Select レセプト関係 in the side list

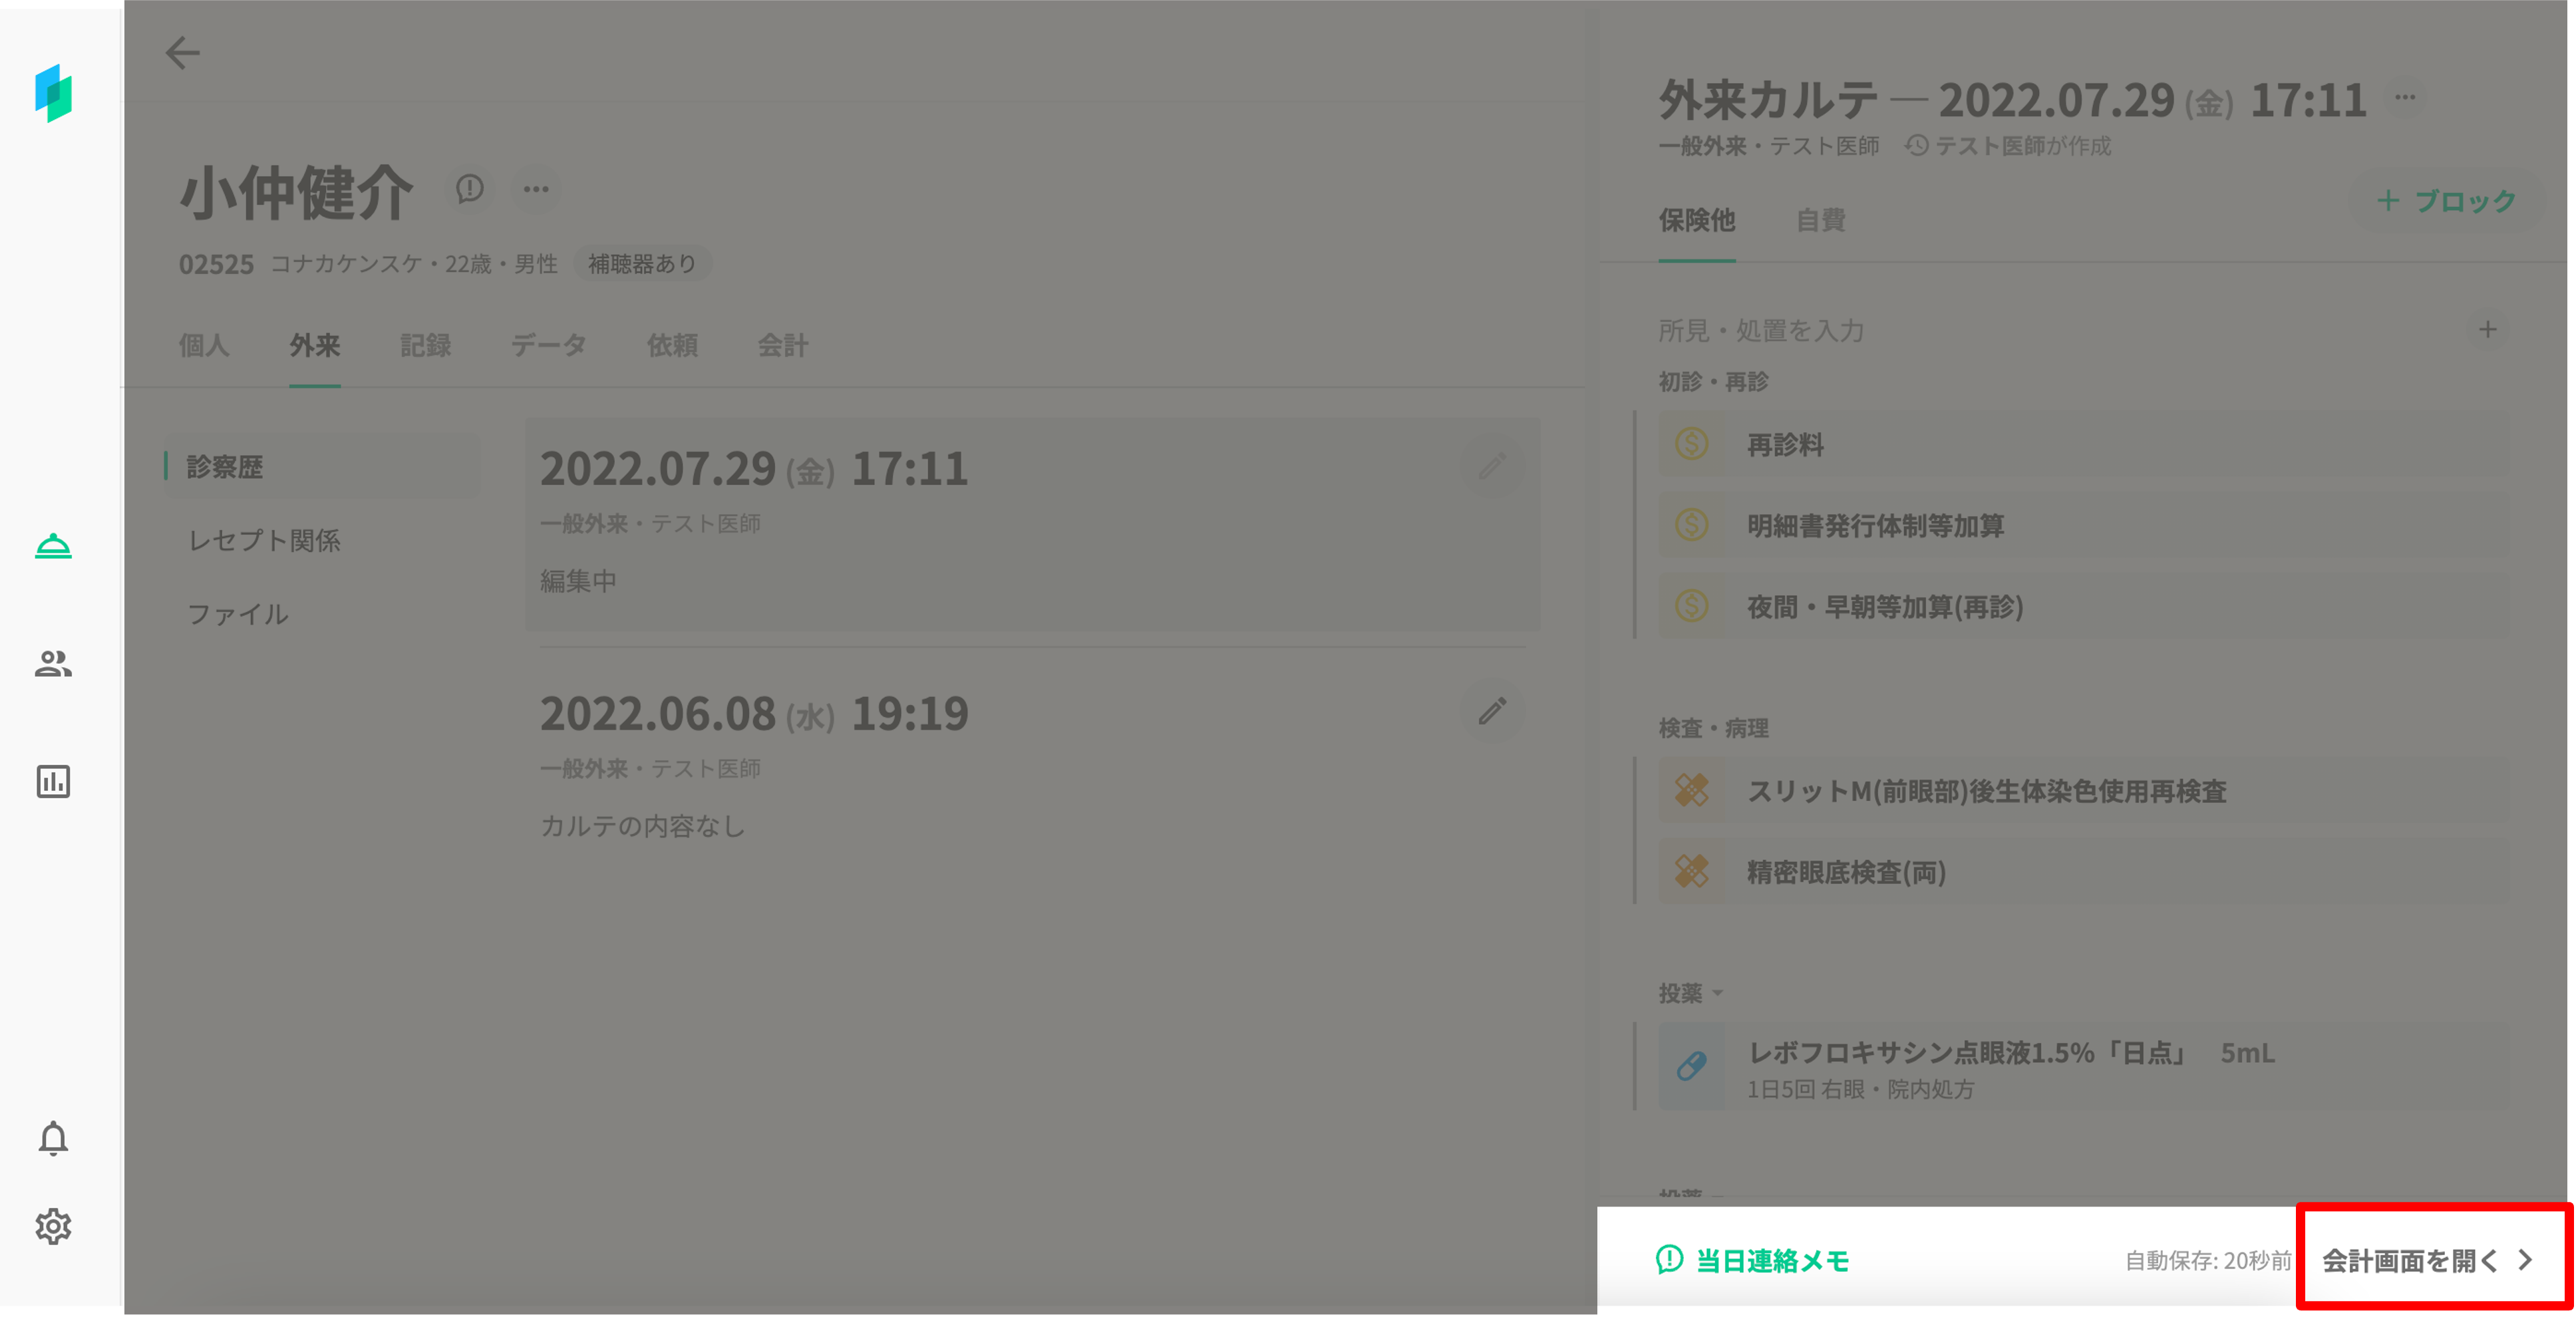pyautogui.click(x=264, y=541)
